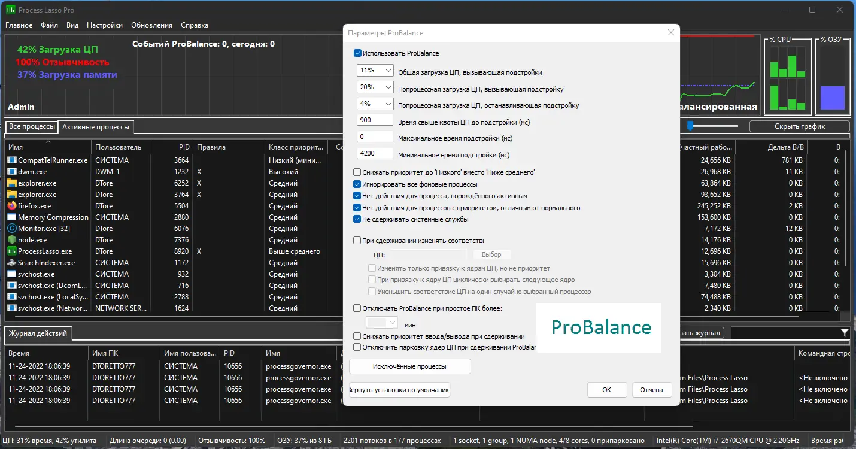Click the blue graph slider handle
856x449 pixels.
point(690,126)
